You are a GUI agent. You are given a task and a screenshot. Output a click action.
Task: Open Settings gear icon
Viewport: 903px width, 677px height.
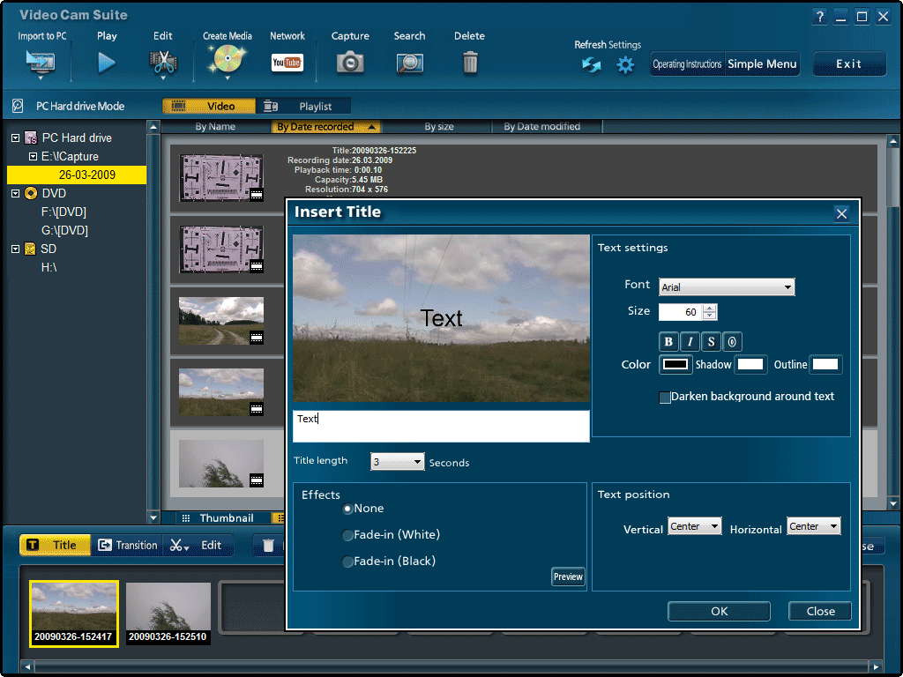point(625,65)
